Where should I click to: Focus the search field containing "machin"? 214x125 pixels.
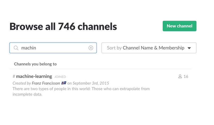tap(53, 48)
